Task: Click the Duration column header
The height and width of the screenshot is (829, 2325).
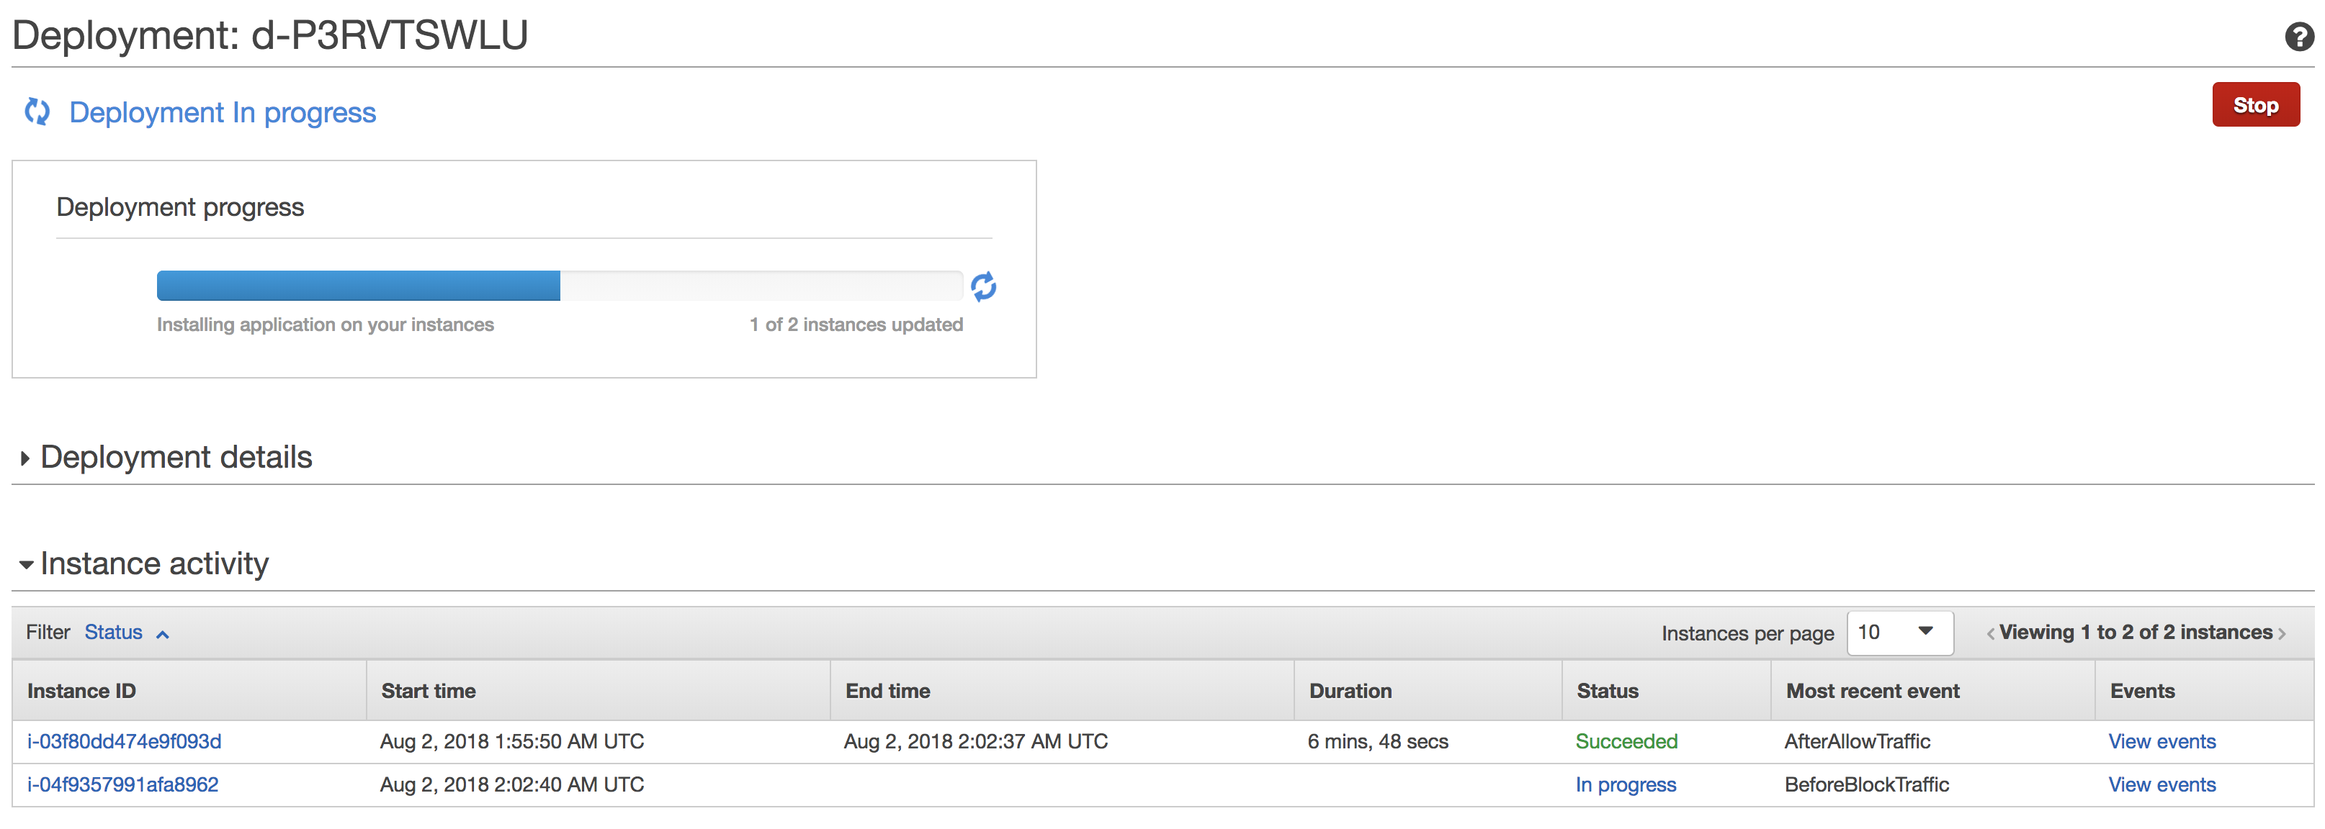Action: coord(1349,691)
